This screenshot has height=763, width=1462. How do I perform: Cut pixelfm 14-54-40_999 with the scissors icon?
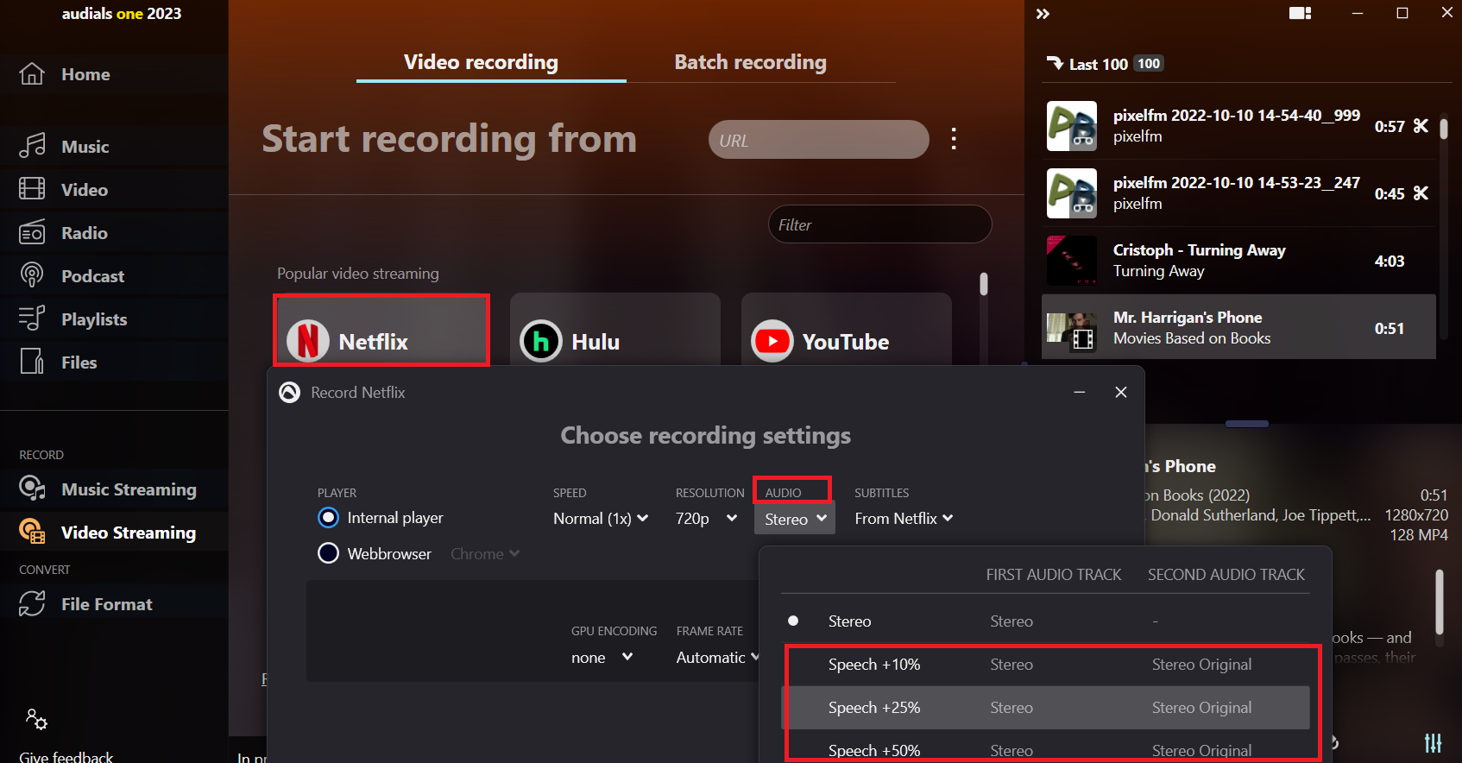(1421, 126)
